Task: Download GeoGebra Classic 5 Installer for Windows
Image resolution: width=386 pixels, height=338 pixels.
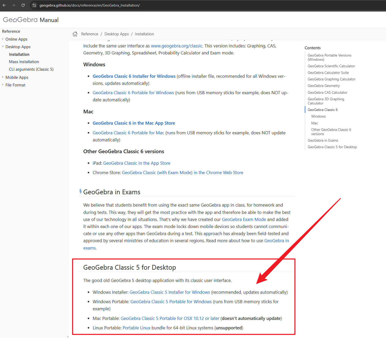Action: coord(170,292)
